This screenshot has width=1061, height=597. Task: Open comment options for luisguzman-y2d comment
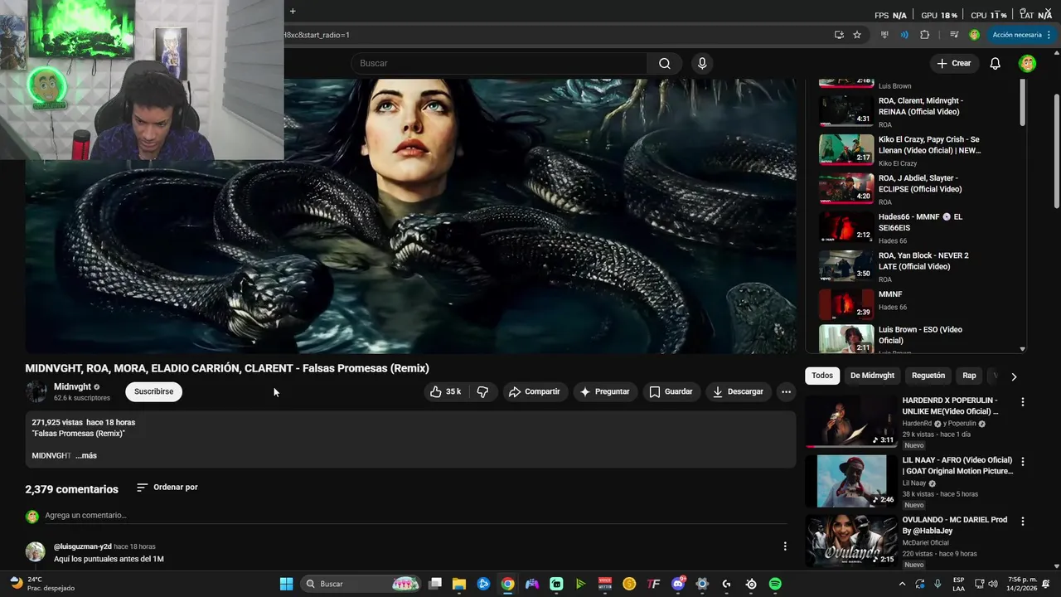[784, 546]
